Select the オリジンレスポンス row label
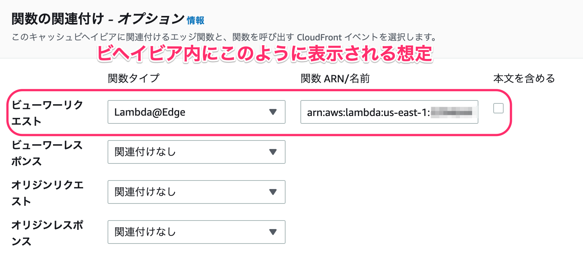The width and height of the screenshot is (583, 255). pyautogui.click(x=47, y=233)
